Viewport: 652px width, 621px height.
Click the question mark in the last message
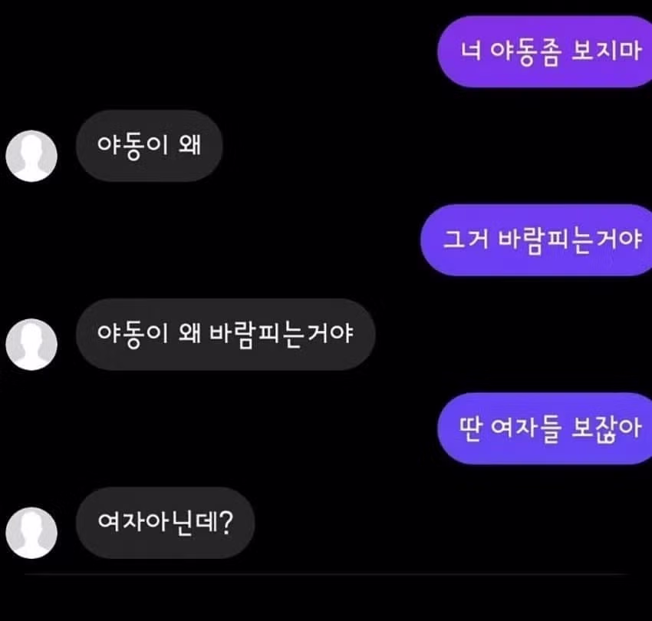pos(226,523)
